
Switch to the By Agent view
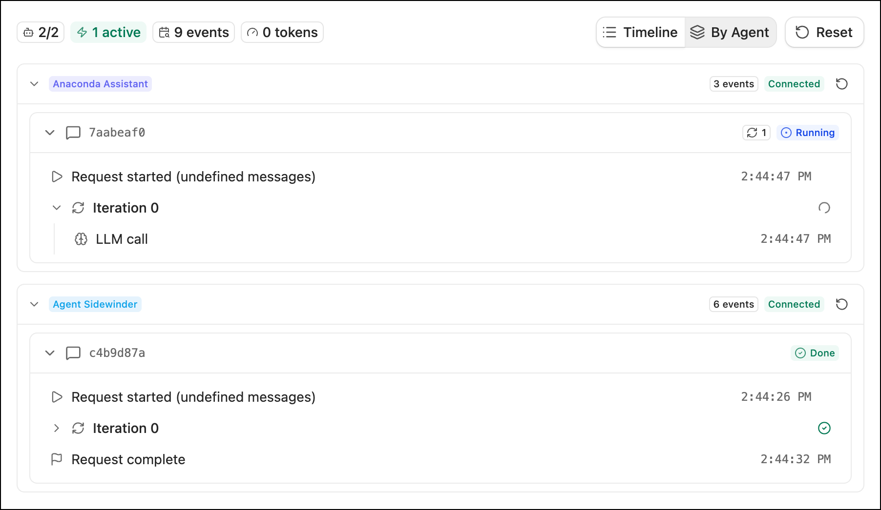click(x=730, y=32)
